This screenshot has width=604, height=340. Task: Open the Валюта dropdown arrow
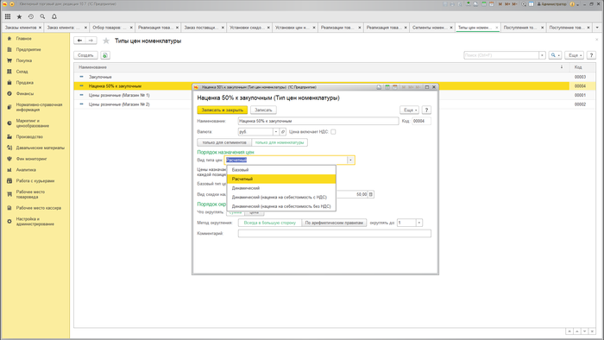point(276,132)
